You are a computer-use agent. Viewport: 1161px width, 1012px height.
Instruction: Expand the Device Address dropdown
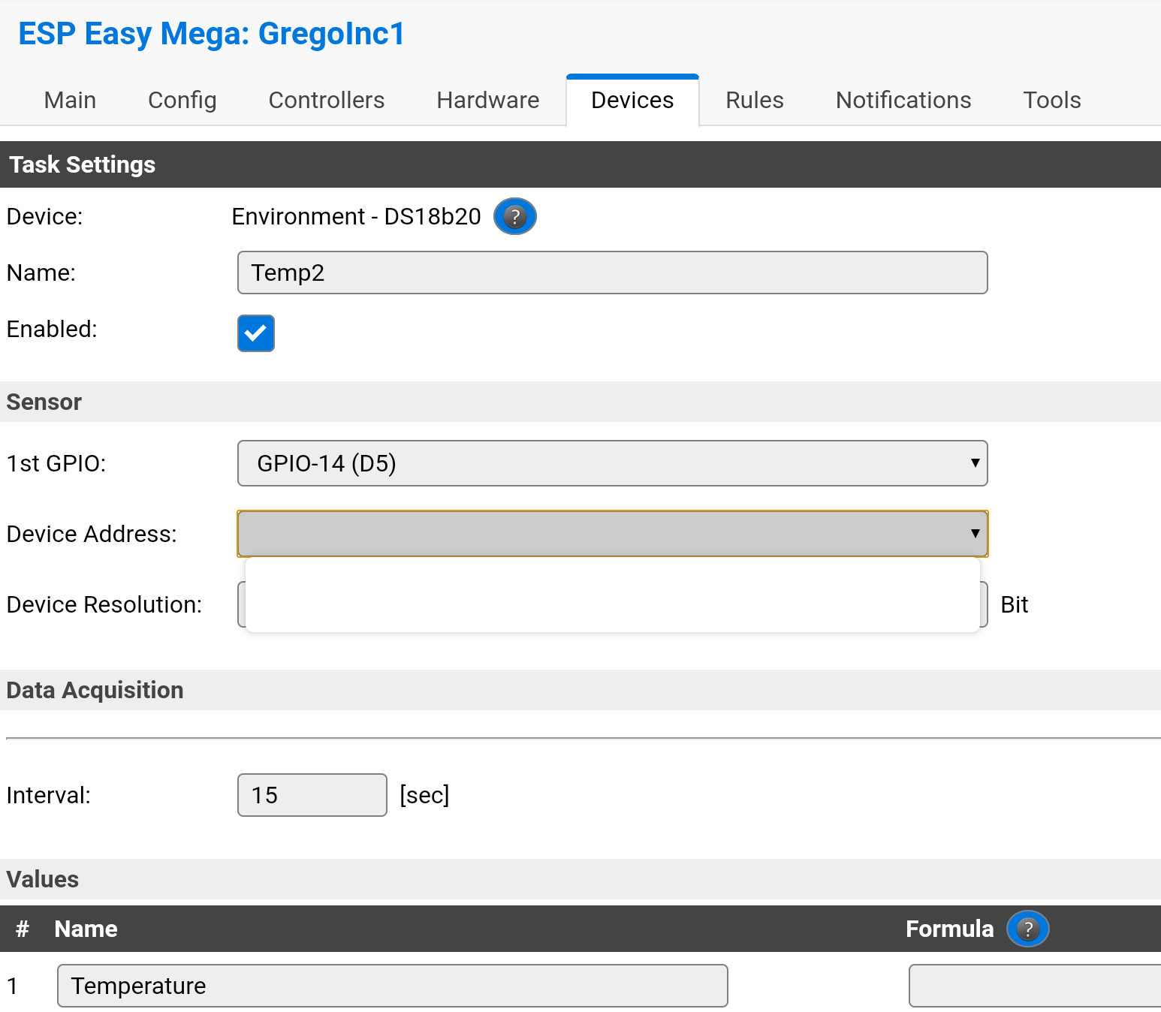click(x=612, y=534)
